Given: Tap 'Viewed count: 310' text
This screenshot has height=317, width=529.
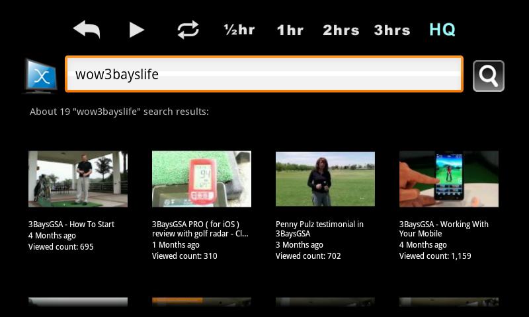Looking at the screenshot, I should [x=184, y=256].
